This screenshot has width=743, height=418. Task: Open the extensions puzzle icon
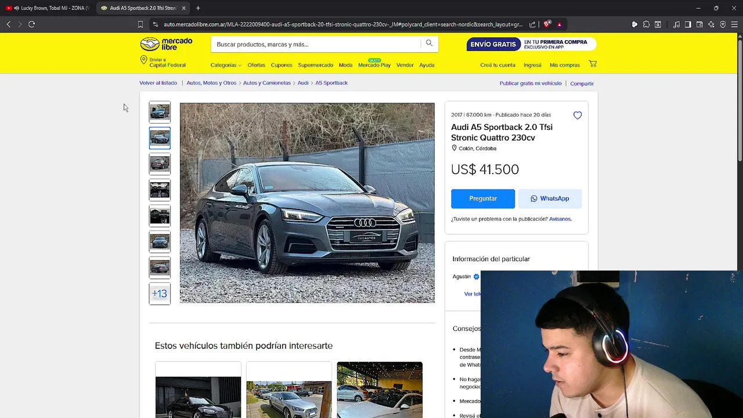point(646,24)
